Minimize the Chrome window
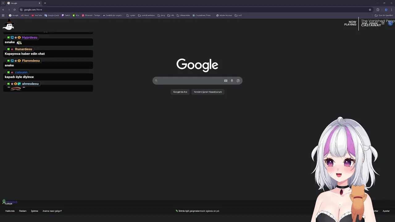 coord(377,3)
